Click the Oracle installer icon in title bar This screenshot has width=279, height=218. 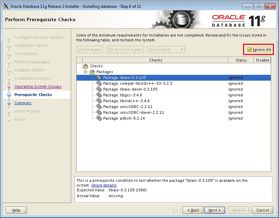[x=5, y=6]
